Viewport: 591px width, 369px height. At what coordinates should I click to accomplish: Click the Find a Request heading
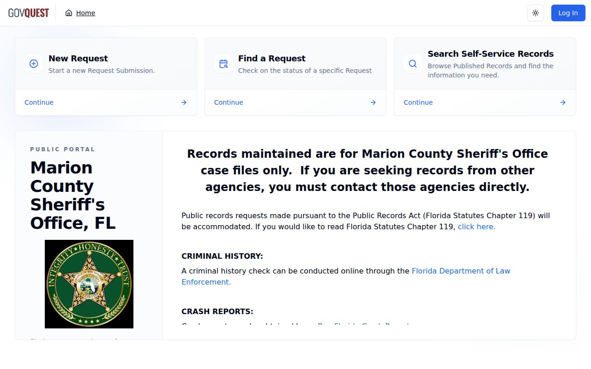[x=272, y=59]
